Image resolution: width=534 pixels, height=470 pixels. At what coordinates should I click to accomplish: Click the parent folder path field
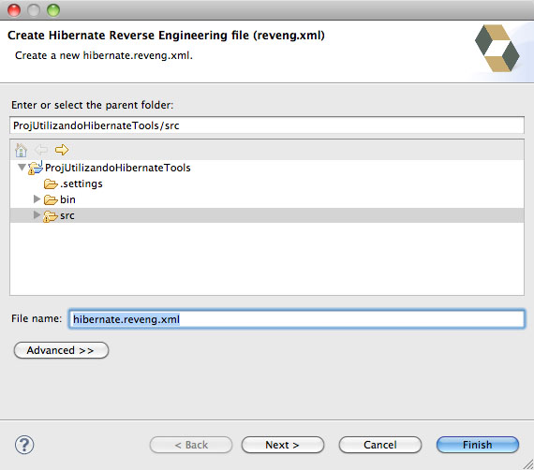click(x=267, y=125)
